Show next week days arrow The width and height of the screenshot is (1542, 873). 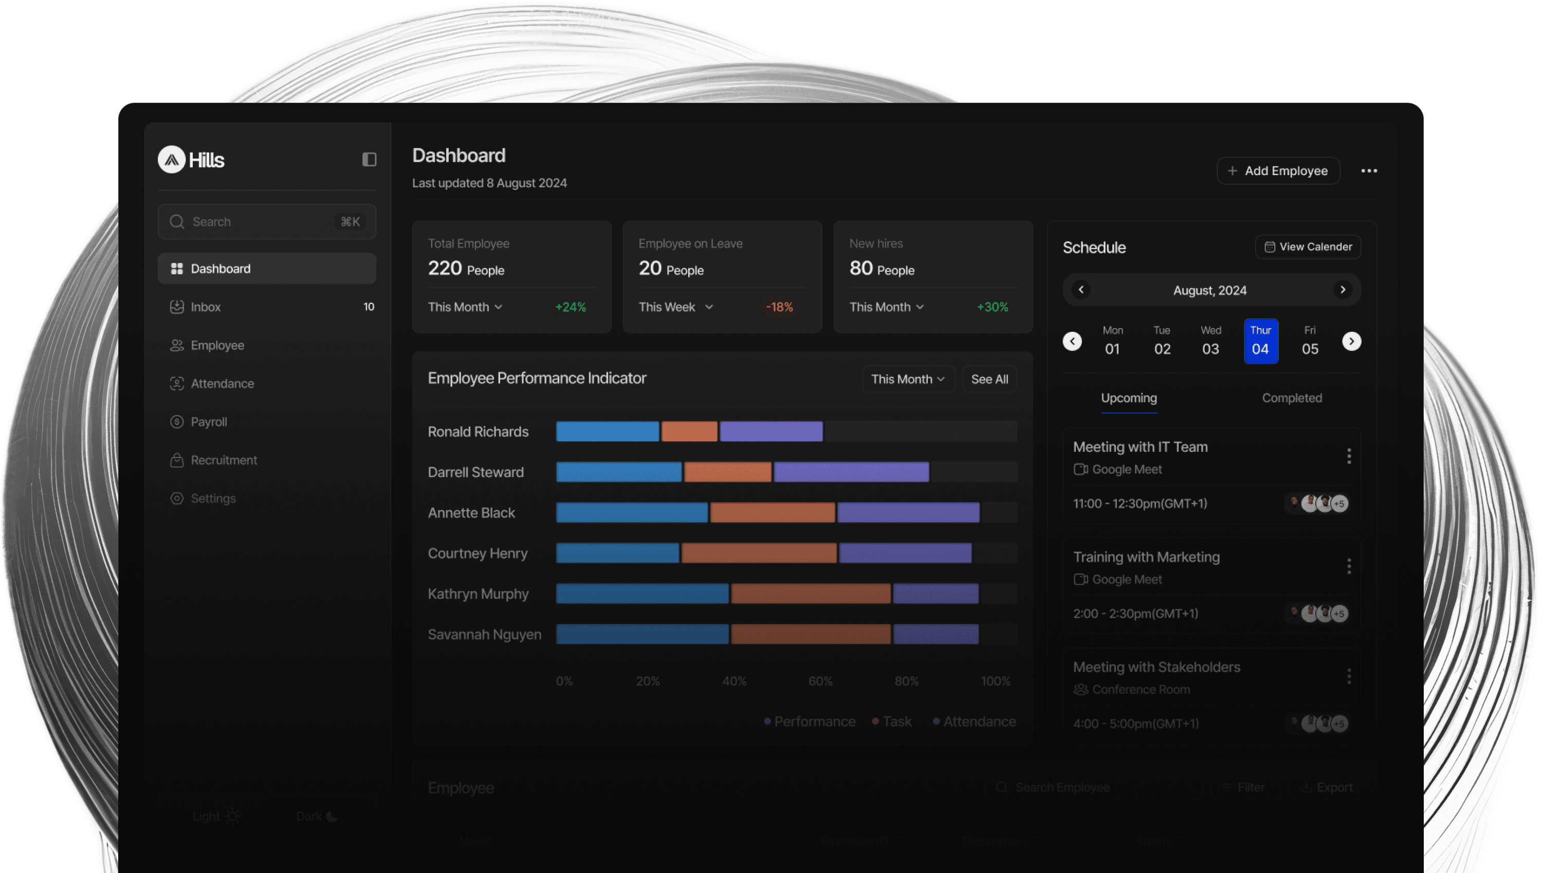click(1351, 342)
